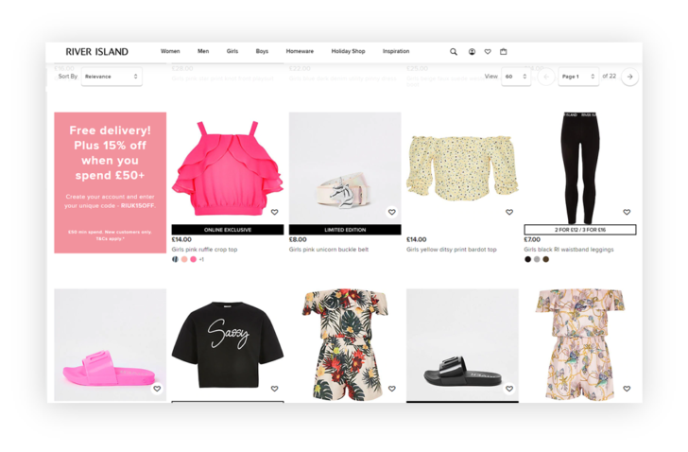688x452 pixels.
Task: Open the black slider sandal image
Action: (462, 345)
